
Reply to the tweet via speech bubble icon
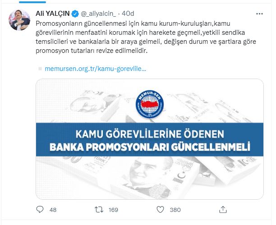[40, 210]
